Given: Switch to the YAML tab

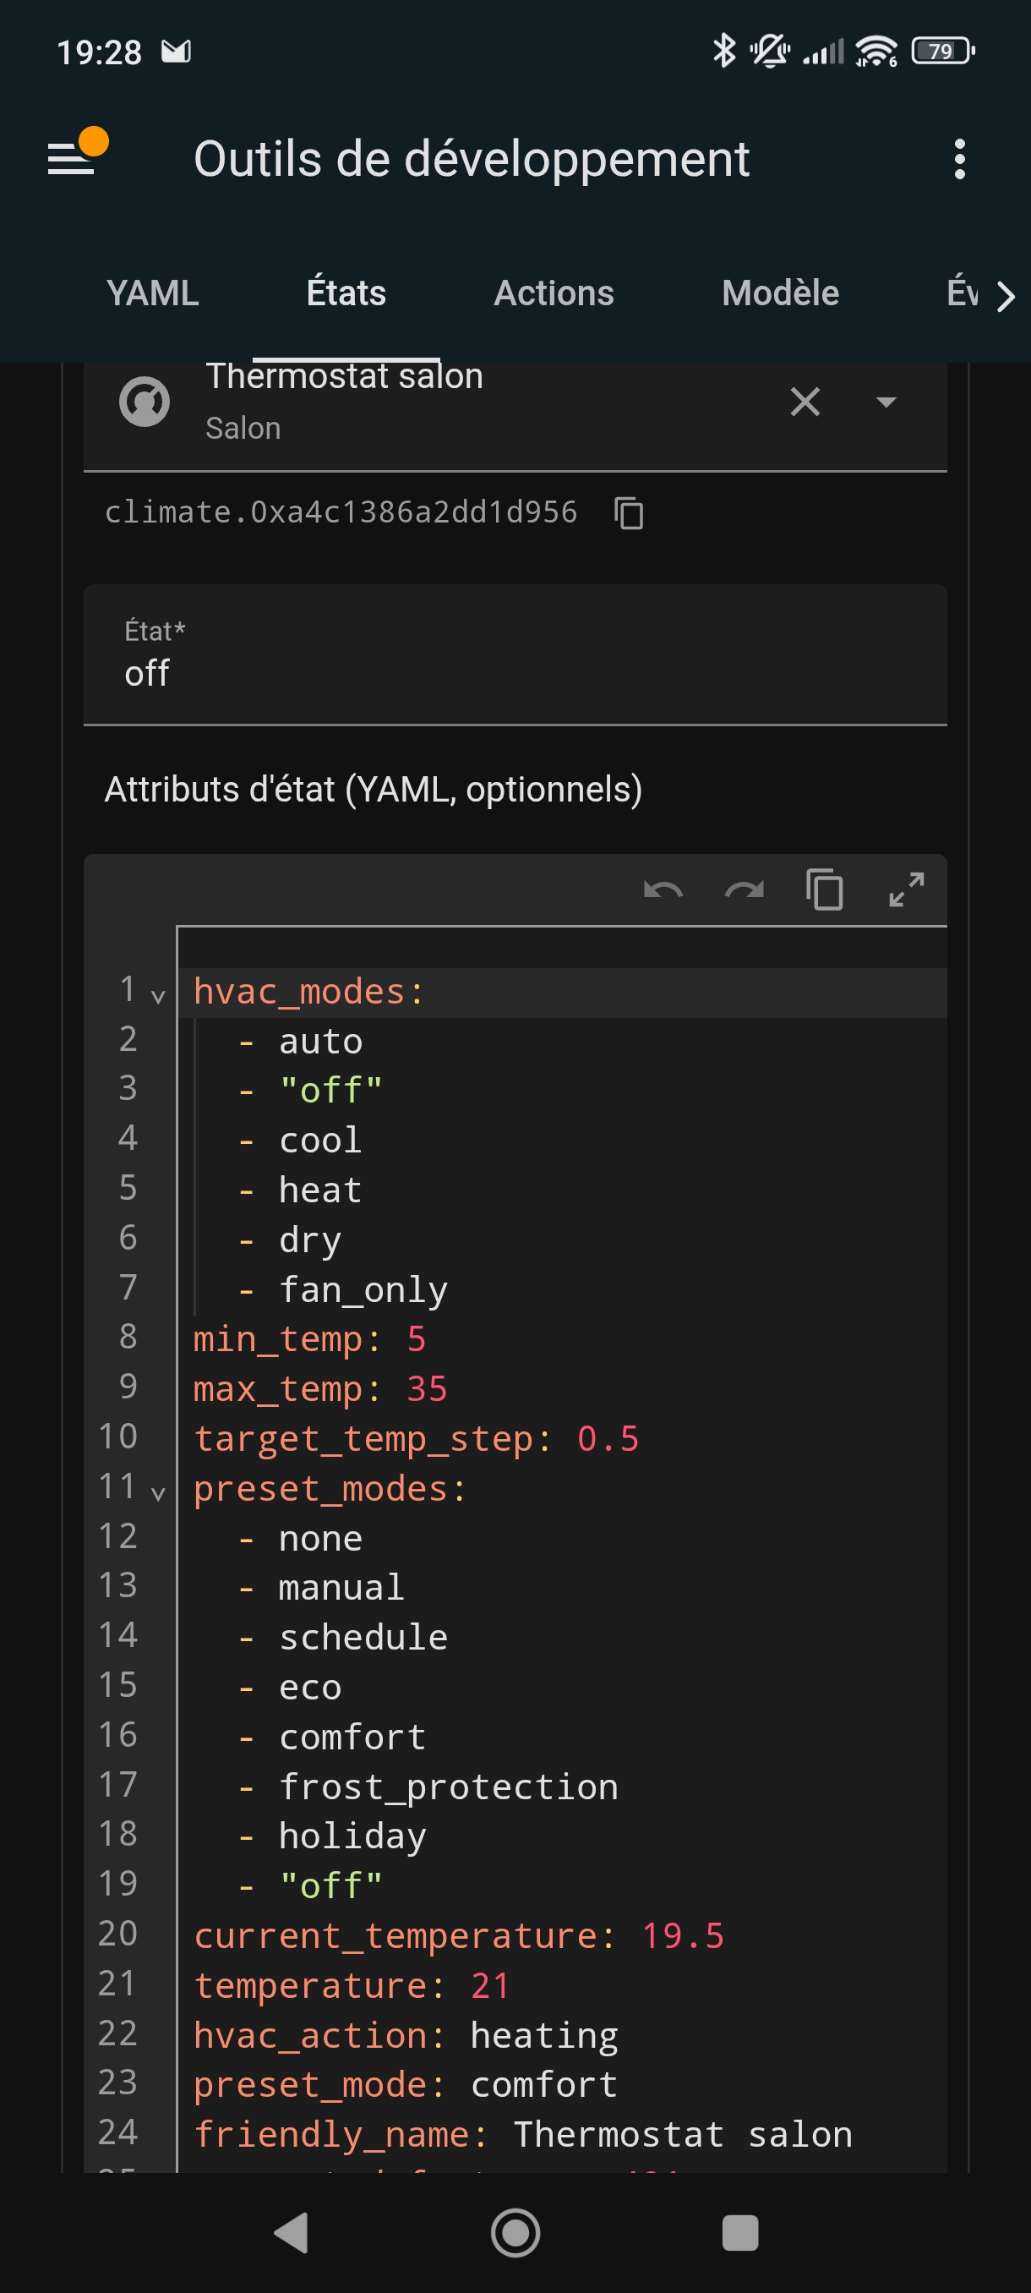Looking at the screenshot, I should coord(152,293).
